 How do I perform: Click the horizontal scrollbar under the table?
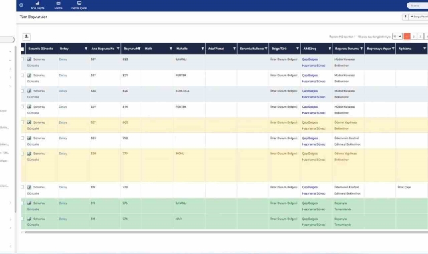[x=226, y=233]
